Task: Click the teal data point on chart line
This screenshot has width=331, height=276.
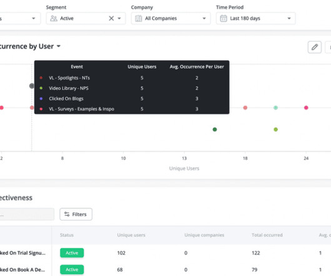Action: point(275,108)
